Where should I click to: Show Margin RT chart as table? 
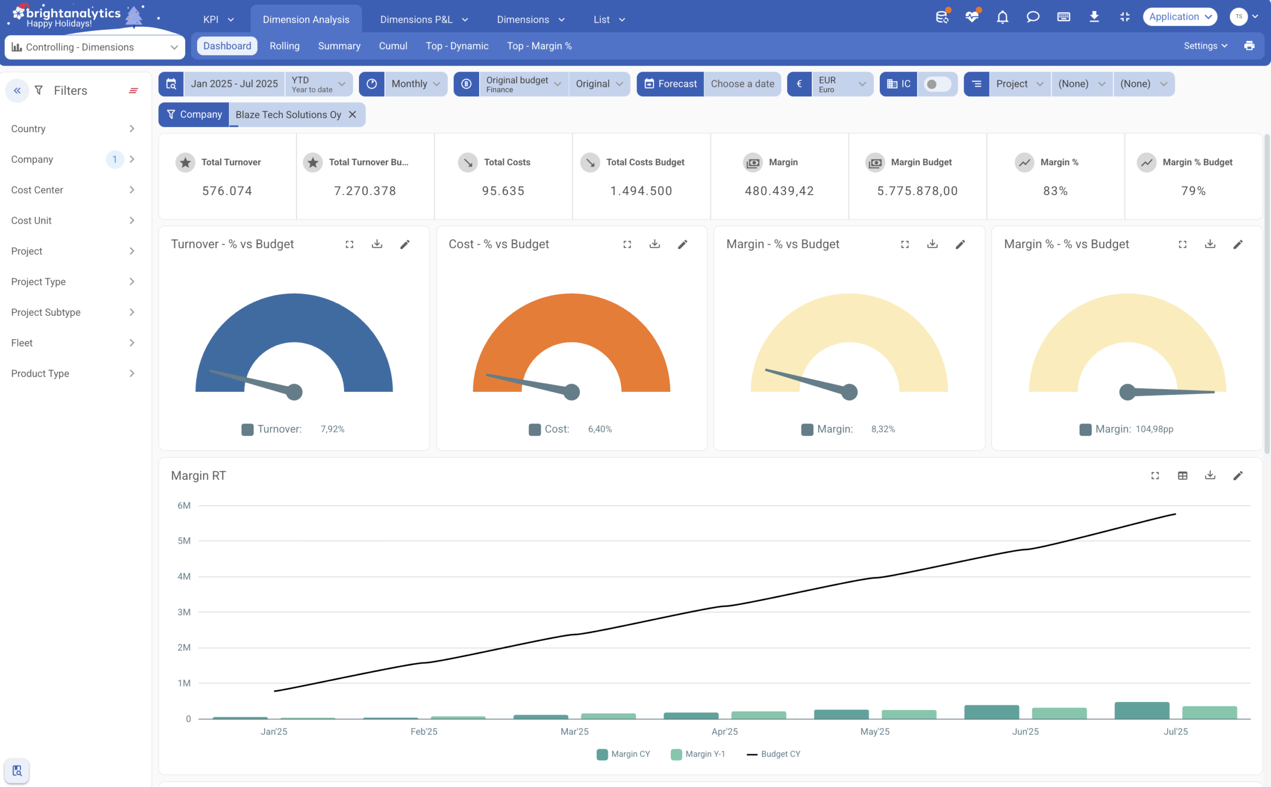click(x=1183, y=475)
